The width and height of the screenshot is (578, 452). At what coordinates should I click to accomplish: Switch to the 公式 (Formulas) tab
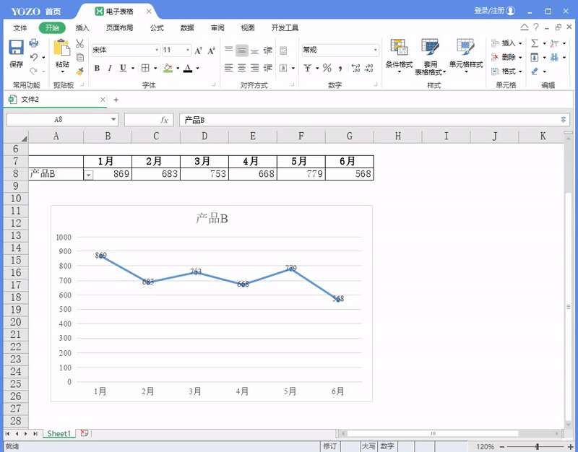click(157, 28)
